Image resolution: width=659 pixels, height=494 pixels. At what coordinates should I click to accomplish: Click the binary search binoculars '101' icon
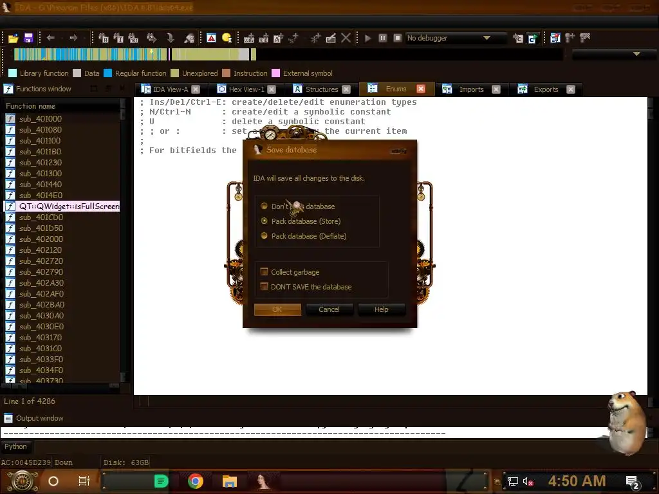133,38
